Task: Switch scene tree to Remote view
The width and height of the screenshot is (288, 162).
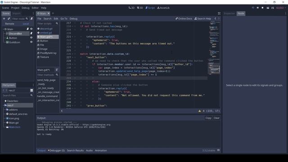Action: coord(9,24)
